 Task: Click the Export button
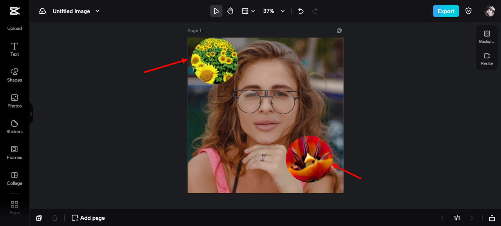click(x=446, y=11)
